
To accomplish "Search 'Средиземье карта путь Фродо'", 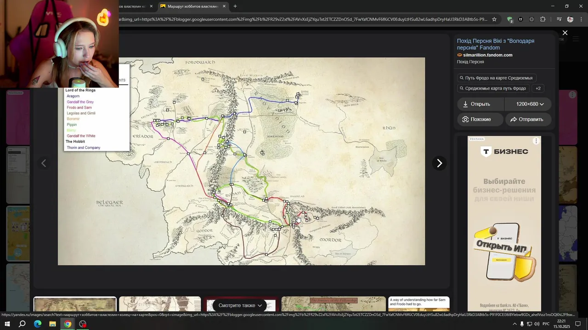I will click(x=493, y=88).
